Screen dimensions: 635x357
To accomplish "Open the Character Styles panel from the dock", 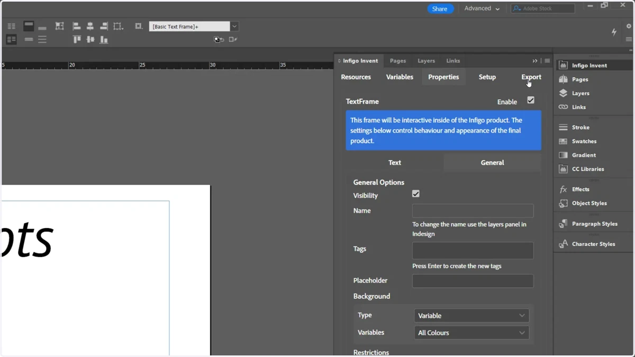I will click(593, 244).
